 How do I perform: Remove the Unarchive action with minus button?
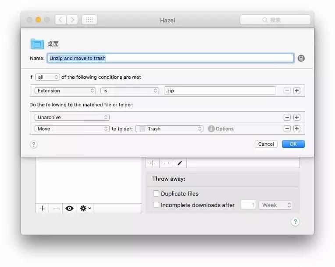pos(287,117)
